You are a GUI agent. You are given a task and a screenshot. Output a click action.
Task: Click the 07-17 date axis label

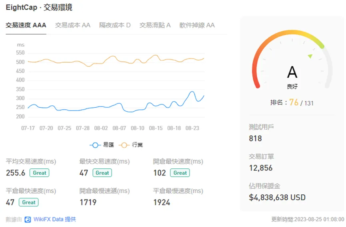(x=28, y=128)
